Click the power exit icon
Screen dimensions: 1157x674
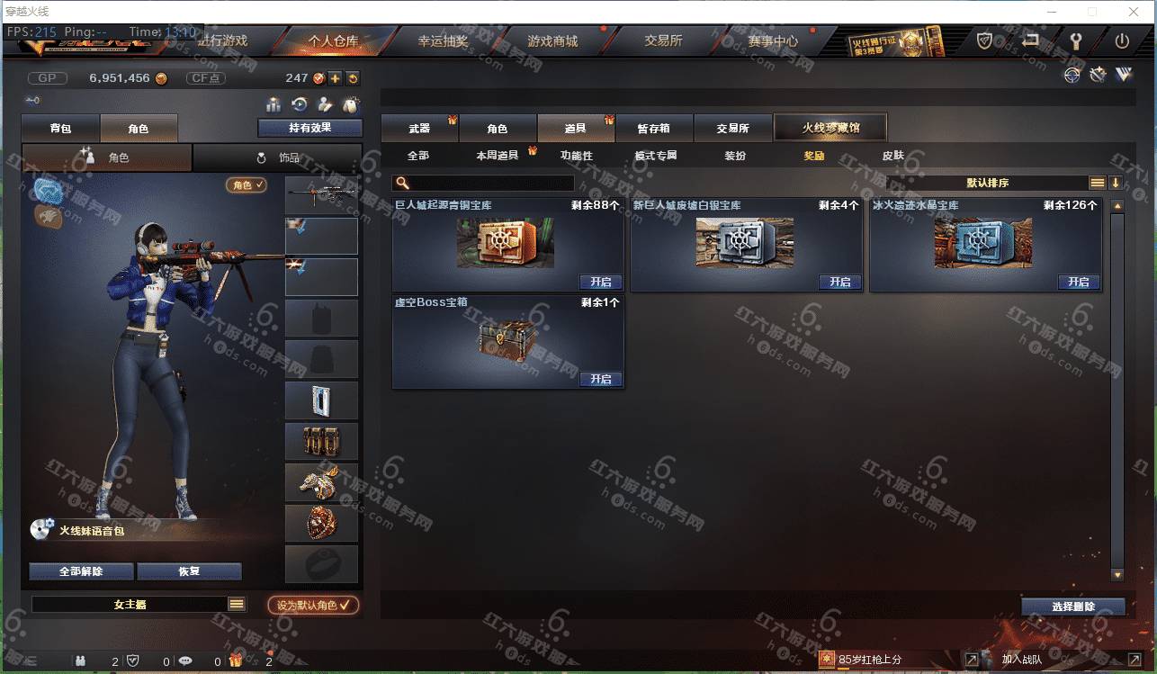(1122, 41)
